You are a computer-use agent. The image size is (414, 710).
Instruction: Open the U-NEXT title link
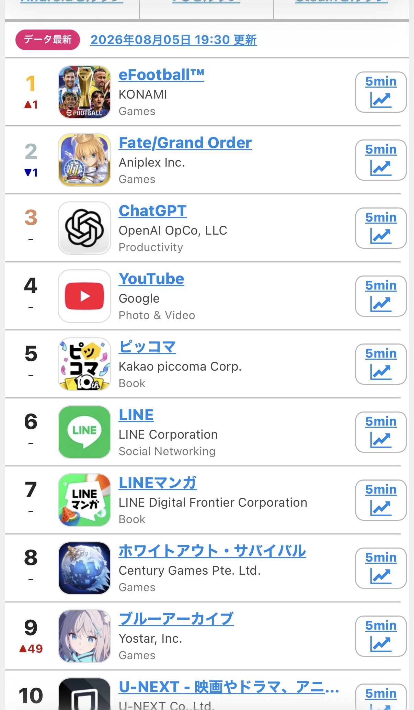tap(229, 687)
